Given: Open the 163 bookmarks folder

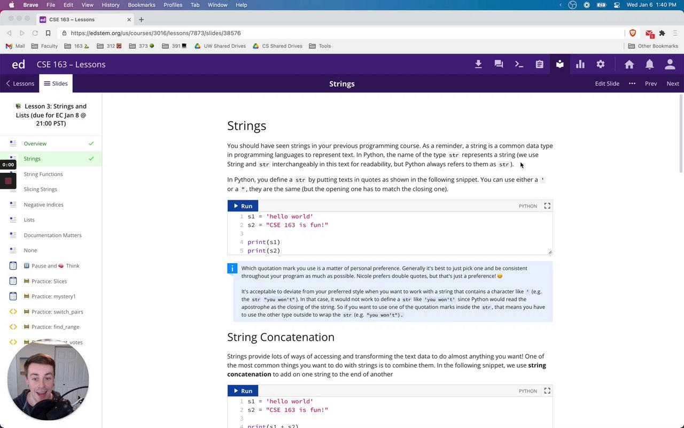Looking at the screenshot, I should click(x=77, y=46).
